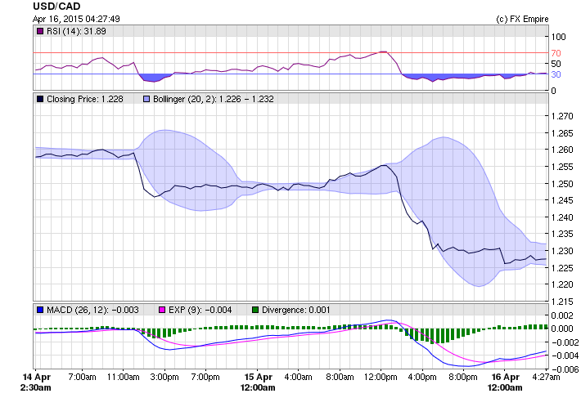Click the 4:00am time axis label
Viewport: 581px width, 398px height.
(x=298, y=378)
